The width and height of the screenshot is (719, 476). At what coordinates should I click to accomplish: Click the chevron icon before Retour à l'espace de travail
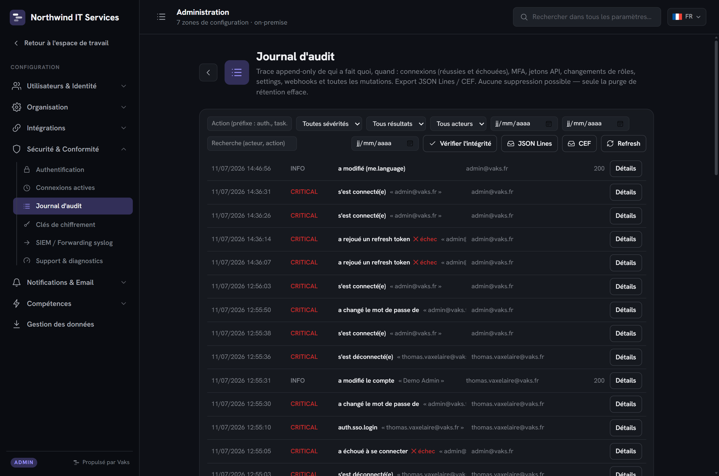[x=16, y=43]
